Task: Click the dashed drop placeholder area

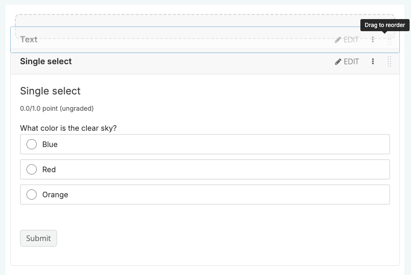Action: [186, 21]
